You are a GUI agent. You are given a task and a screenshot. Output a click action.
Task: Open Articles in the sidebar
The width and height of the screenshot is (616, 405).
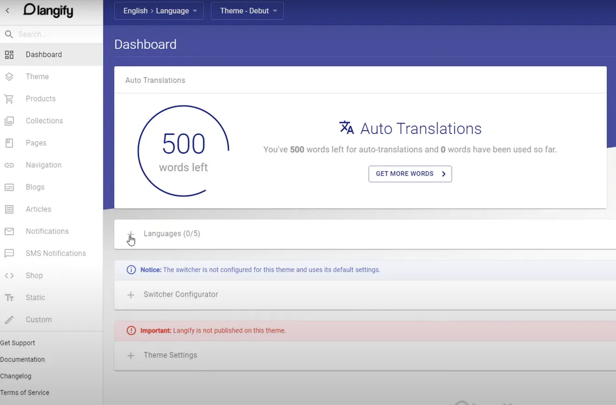coord(51,209)
